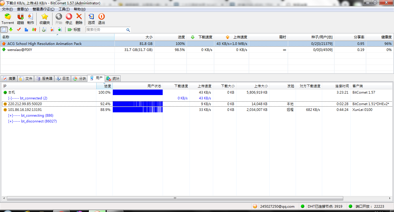The height and width of the screenshot is (212, 394).
Task: Toggle the green downloading-tasks filter arrow
Action: pyautogui.click(x=11, y=30)
